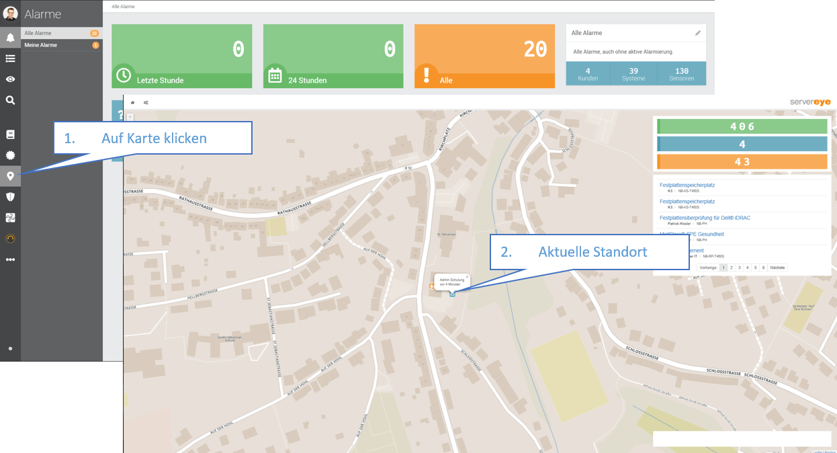Screen dimensions: 837x453
Task: Open the list view sidebar icon
Action: pos(10,58)
